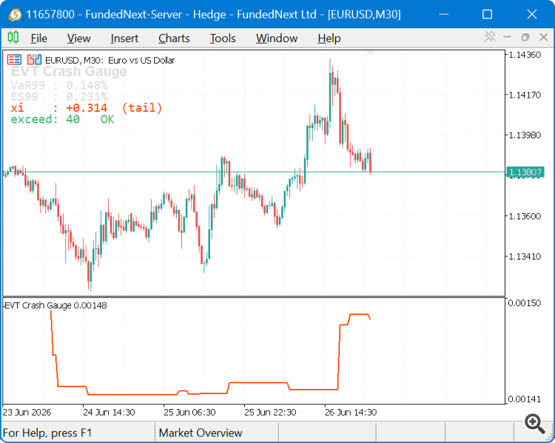
Task: Click the MetaTrader app icon in title bar
Action: click(15, 15)
